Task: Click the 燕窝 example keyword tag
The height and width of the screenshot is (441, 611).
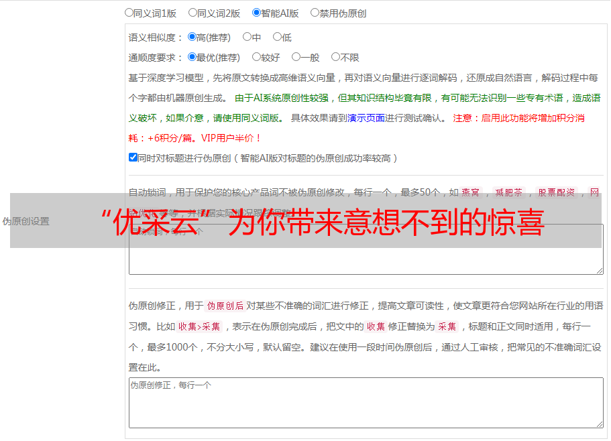Action: pos(471,192)
